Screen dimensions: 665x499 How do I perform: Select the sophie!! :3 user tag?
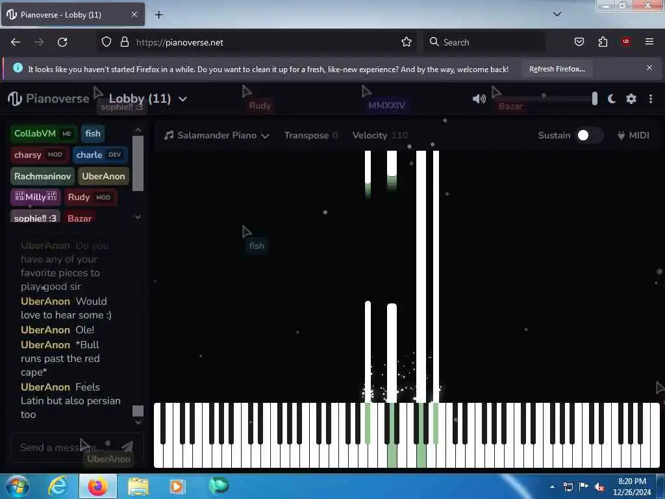click(35, 218)
